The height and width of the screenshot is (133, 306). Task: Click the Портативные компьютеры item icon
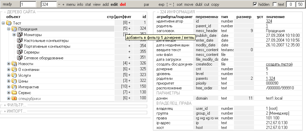20,46
